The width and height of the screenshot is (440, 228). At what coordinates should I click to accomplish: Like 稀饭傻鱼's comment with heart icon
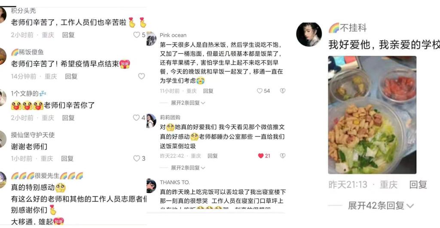click(x=141, y=76)
